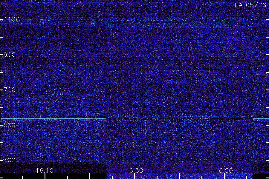Click the 1100 frequency axis label
The image size is (269, 179).
click(x=12, y=19)
